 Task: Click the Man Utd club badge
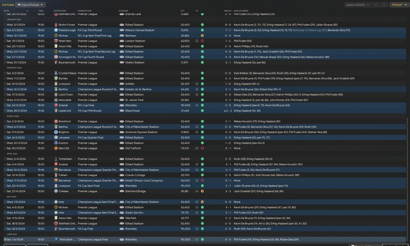(x=56, y=148)
